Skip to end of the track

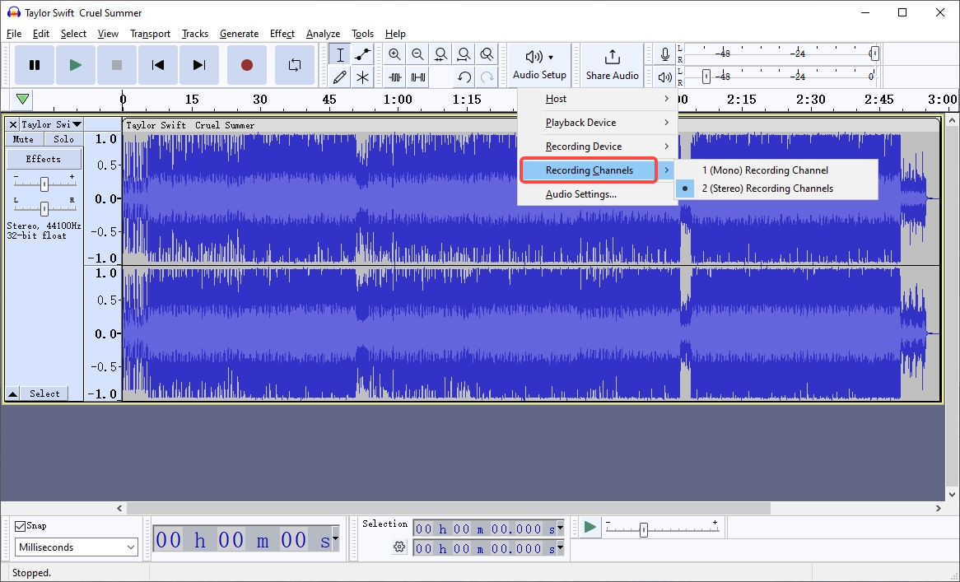tap(199, 65)
